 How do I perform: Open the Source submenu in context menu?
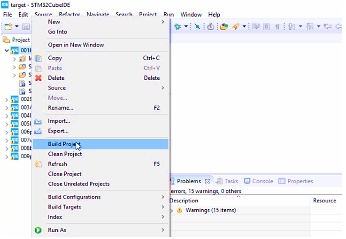[x=100, y=88]
